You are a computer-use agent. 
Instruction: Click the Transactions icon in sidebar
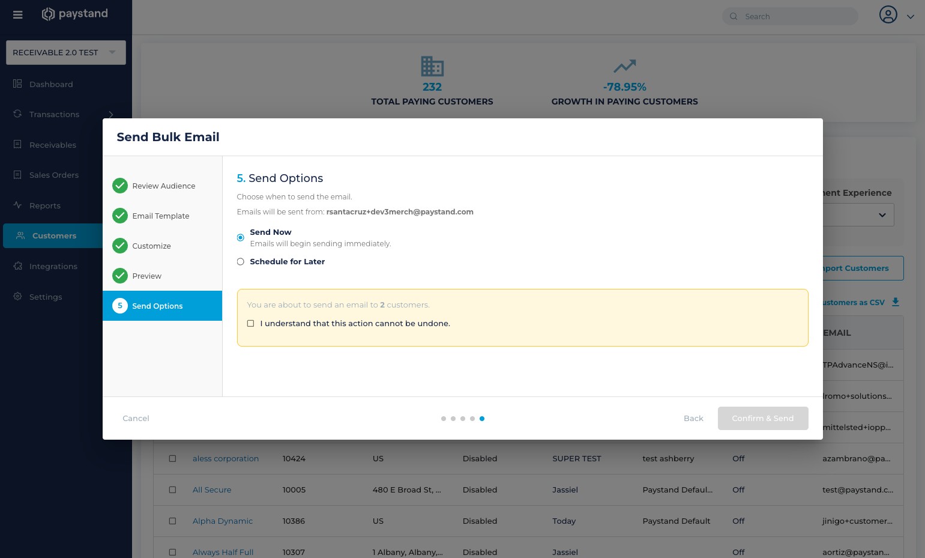tap(17, 114)
